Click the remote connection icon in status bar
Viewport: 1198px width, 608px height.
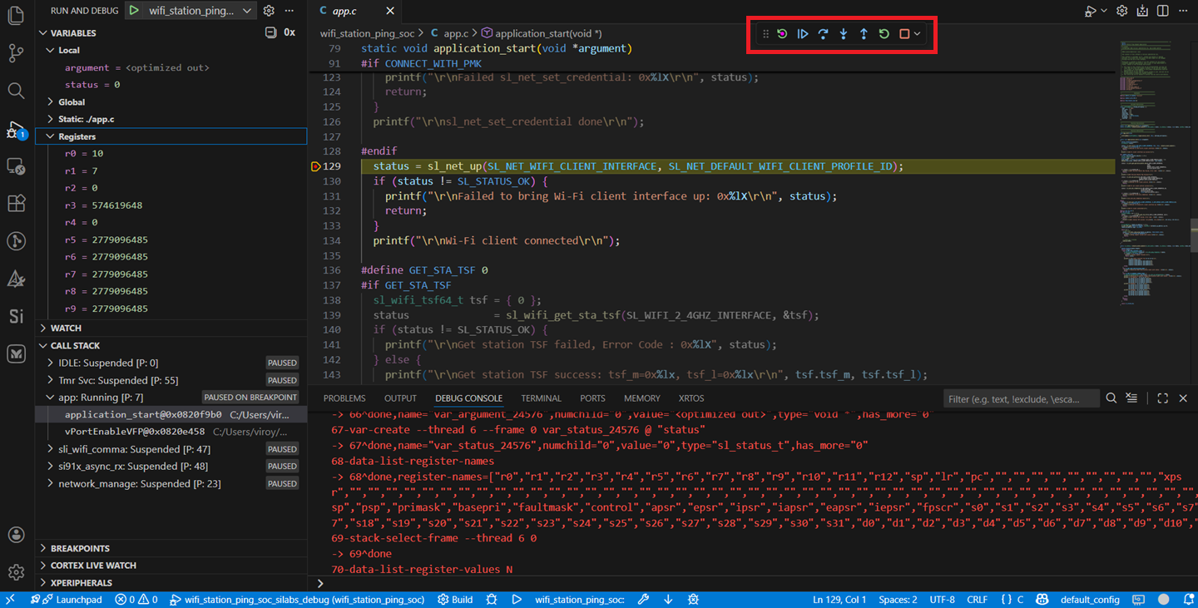point(12,599)
